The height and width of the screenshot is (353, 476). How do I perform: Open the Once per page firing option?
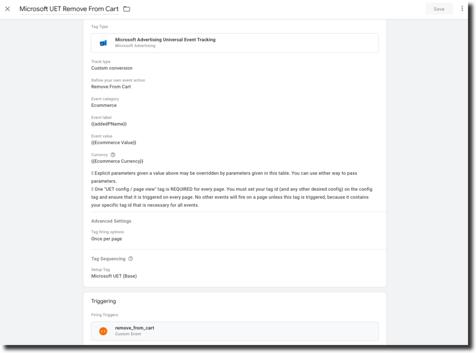(x=106, y=239)
